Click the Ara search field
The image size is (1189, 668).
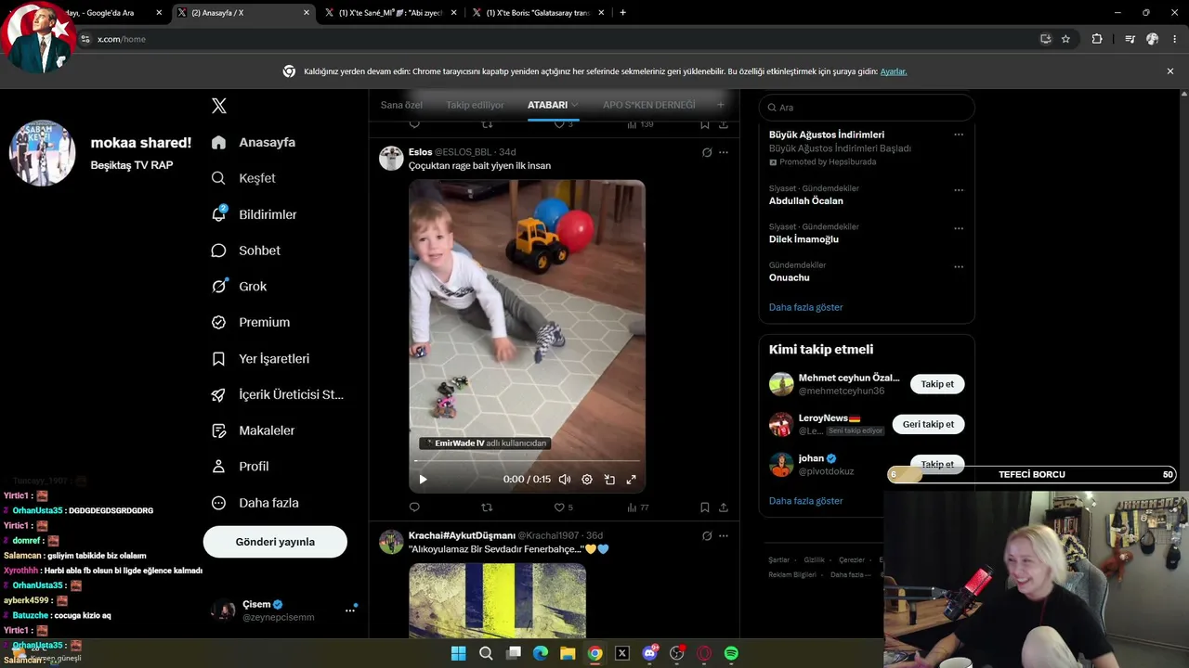click(867, 108)
